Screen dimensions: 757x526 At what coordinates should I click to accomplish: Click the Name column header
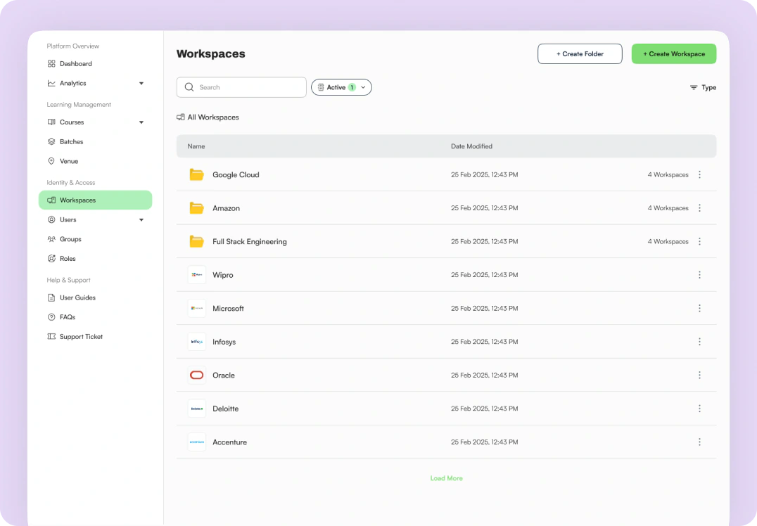coord(196,146)
